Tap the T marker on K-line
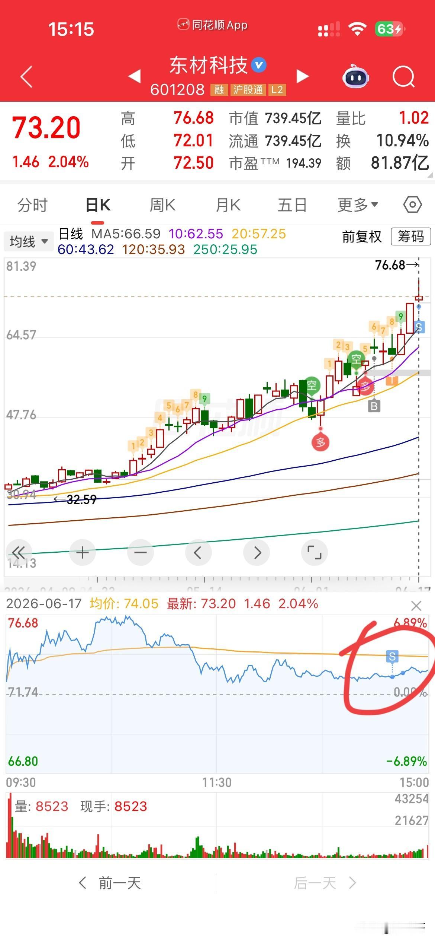Screen dimensions: 435x943 point(392,380)
